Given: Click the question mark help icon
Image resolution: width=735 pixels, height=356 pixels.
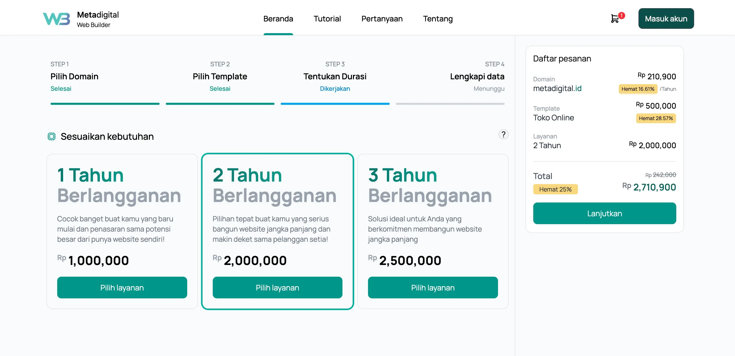Looking at the screenshot, I should pyautogui.click(x=503, y=134).
